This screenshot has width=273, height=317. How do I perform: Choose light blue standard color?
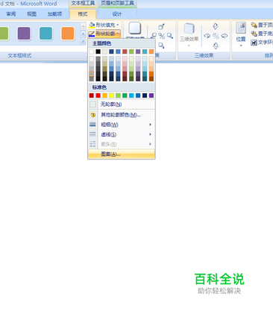point(131,95)
